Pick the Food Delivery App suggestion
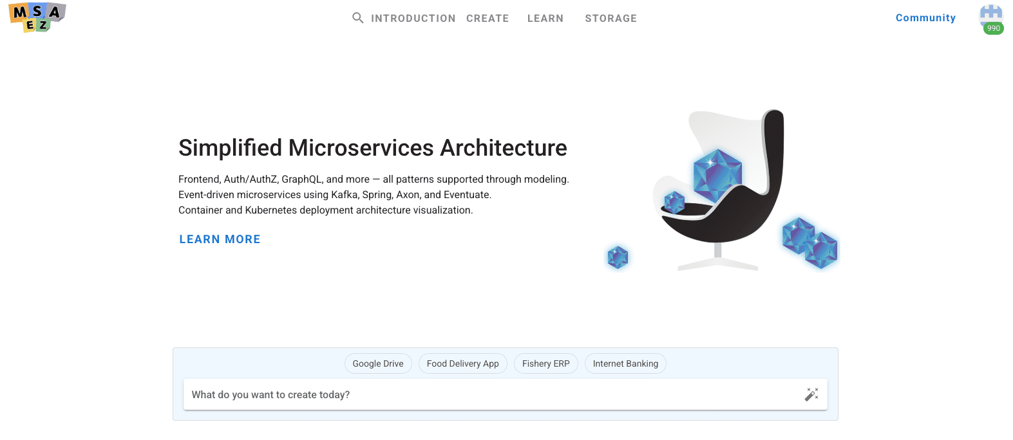Image resolution: width=1013 pixels, height=440 pixels. click(x=462, y=363)
